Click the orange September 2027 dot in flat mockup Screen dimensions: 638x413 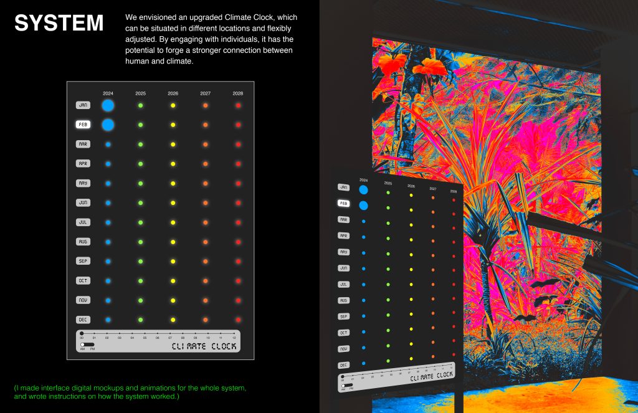(x=206, y=261)
